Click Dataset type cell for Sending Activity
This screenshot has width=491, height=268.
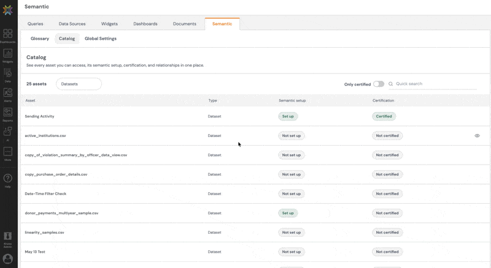(214, 116)
